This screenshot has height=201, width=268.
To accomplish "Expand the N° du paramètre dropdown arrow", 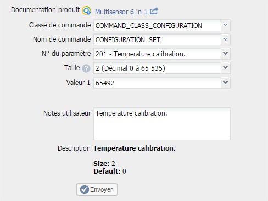I will click(226, 54).
